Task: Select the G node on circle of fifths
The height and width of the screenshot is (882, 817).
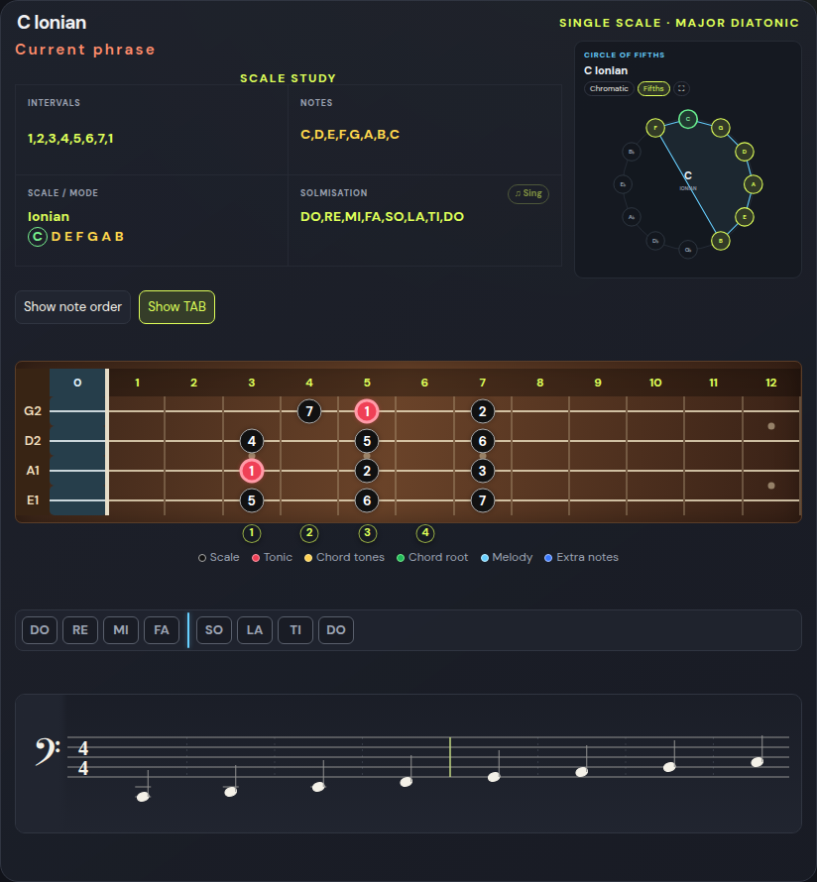Action: 721,128
